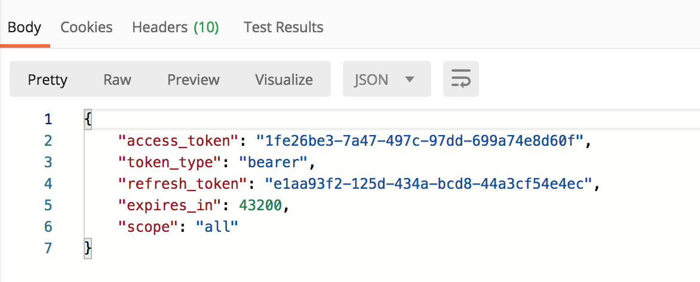The image size is (700, 282).
Task: Open the JSON format dropdown
Action: (386, 79)
